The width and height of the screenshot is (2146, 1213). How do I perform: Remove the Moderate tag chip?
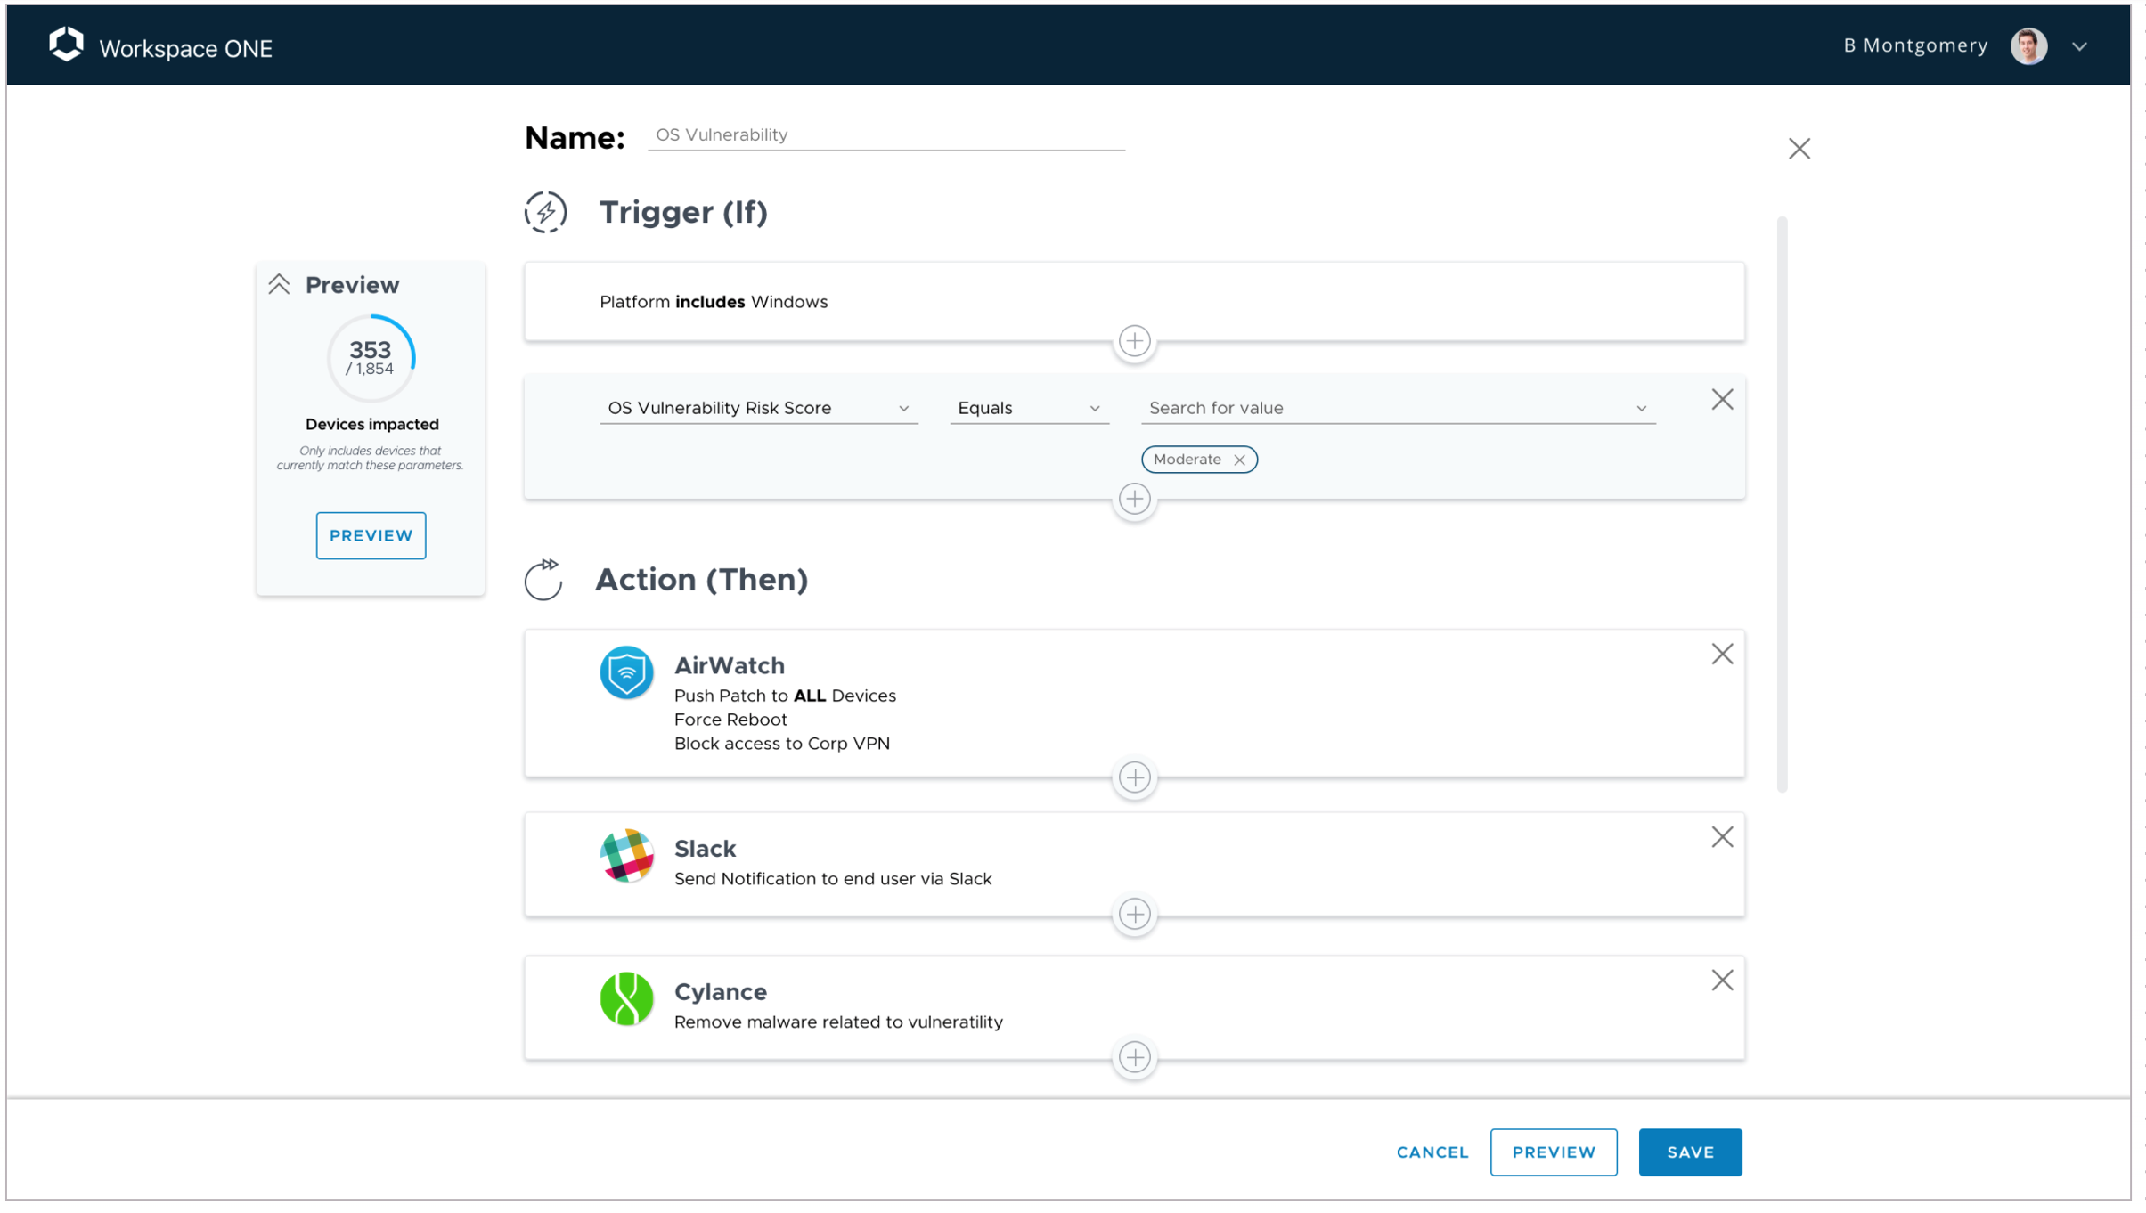1238,460
